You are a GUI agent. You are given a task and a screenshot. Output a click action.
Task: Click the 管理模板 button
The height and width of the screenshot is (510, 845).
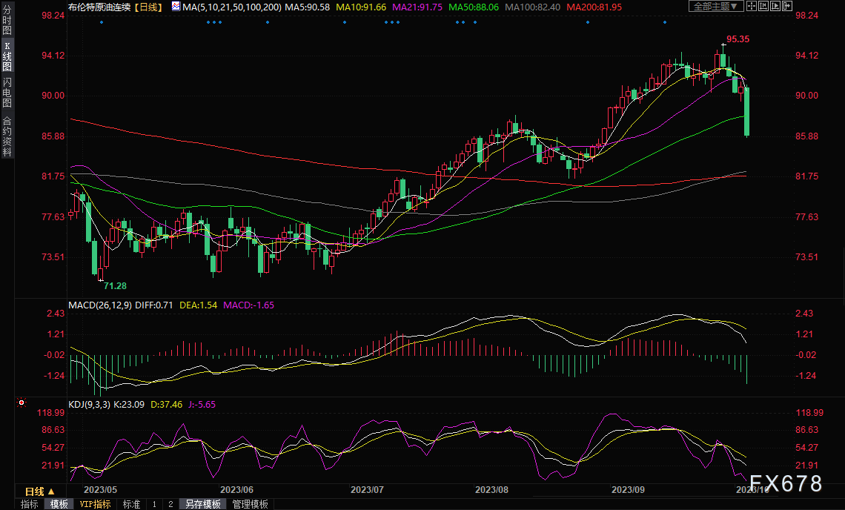pyautogui.click(x=250, y=504)
